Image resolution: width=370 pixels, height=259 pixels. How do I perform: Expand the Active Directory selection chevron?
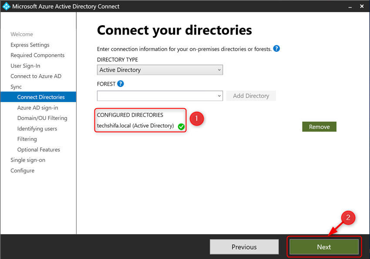pyautogui.click(x=218, y=70)
